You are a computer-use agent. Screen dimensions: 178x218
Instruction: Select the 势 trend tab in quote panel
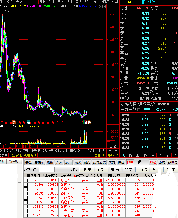145,155
